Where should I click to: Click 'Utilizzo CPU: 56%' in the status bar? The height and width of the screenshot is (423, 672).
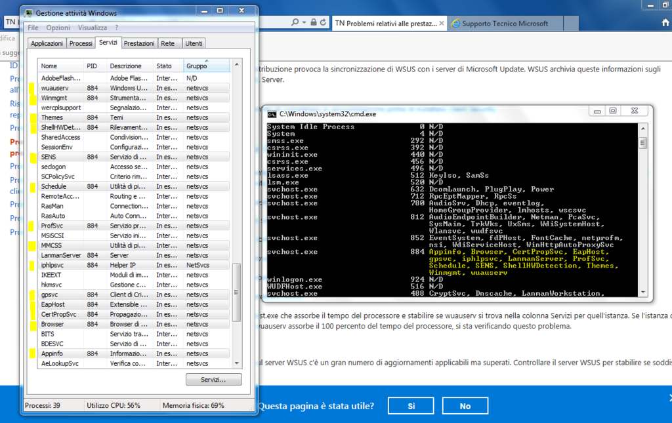114,405
